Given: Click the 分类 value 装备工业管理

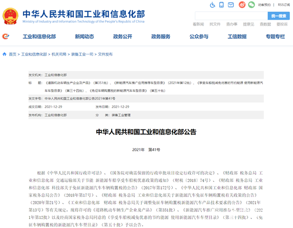Looking at the screenshot, I should point(121,115).
